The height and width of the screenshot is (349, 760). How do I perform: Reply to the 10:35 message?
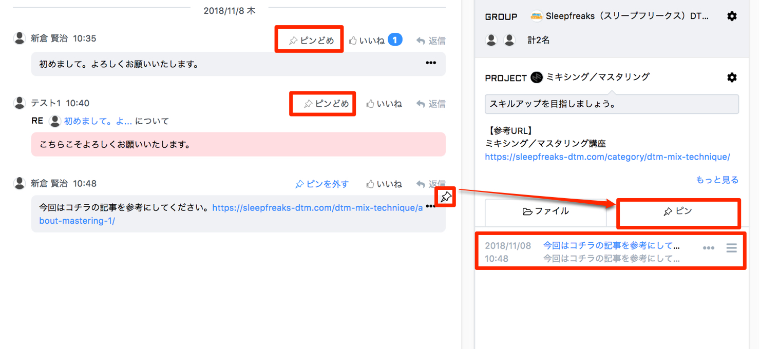(x=431, y=41)
